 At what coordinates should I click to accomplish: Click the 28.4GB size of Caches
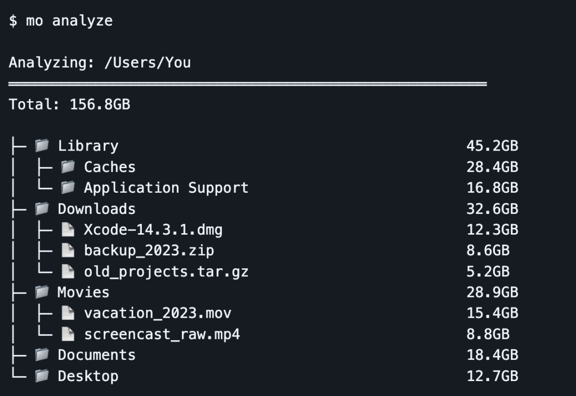tap(492, 167)
